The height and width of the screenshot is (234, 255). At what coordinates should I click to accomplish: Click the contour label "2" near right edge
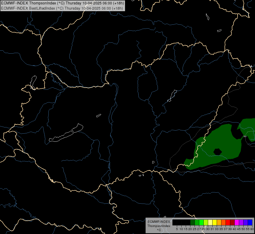coord(245,136)
